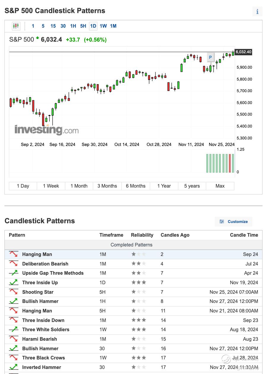The height and width of the screenshot is (374, 264).
Task: Click reliability stars for Three Inside Down
Action: pos(139,320)
